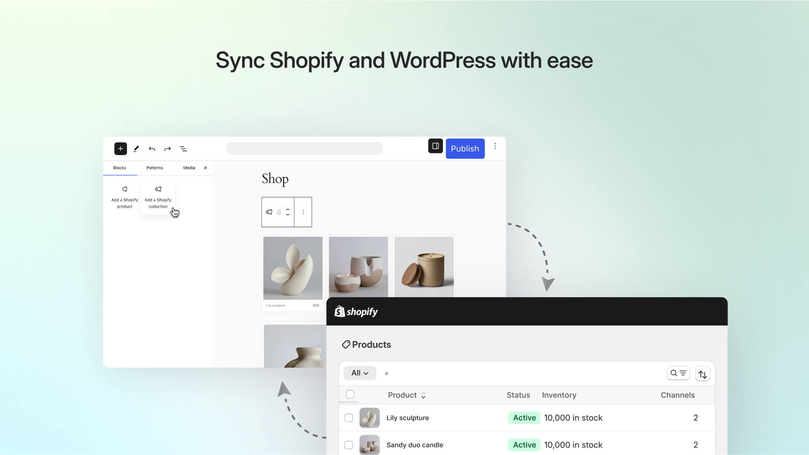Open search and filter in the Shopify products list

click(x=679, y=373)
